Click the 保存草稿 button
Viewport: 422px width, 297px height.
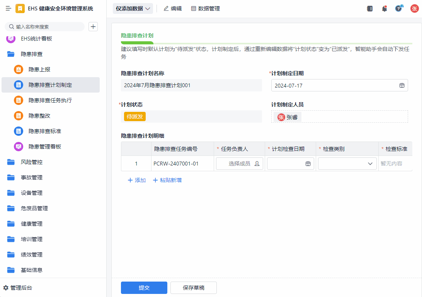coord(194,288)
